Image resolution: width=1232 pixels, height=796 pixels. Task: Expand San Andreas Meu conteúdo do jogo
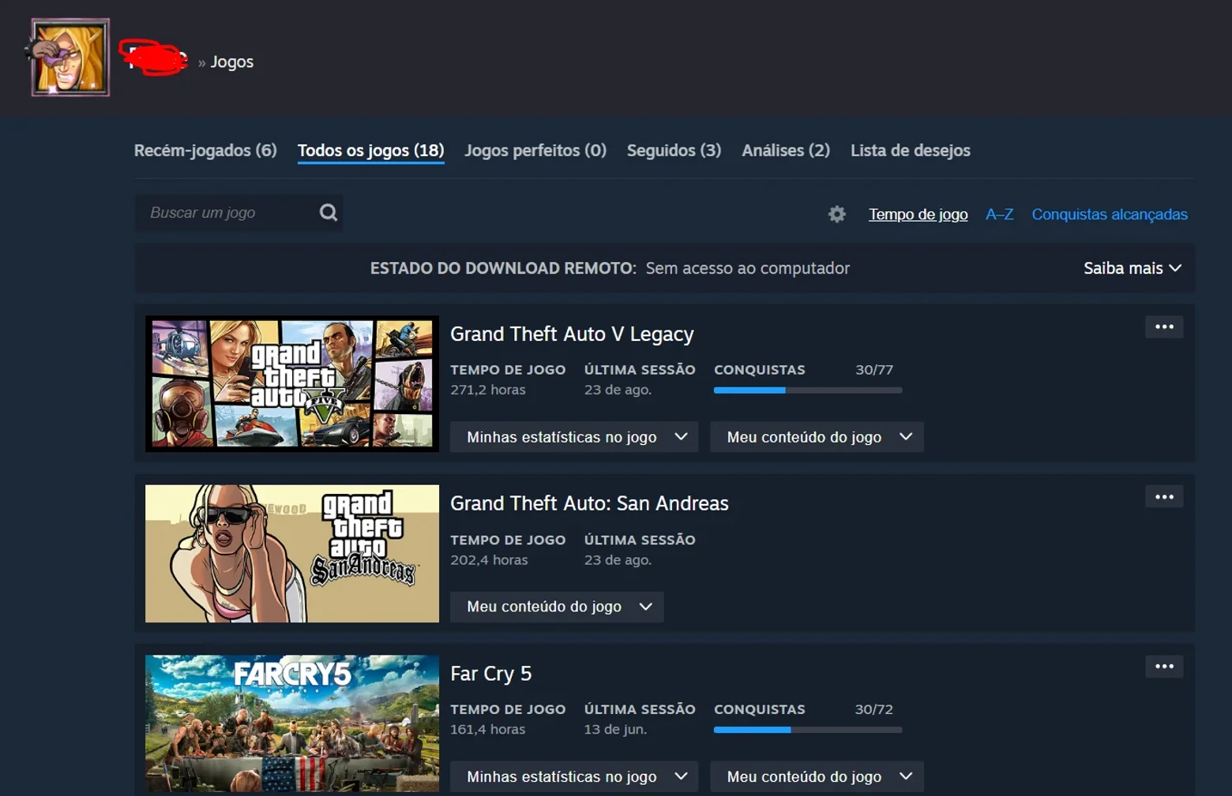[557, 607]
